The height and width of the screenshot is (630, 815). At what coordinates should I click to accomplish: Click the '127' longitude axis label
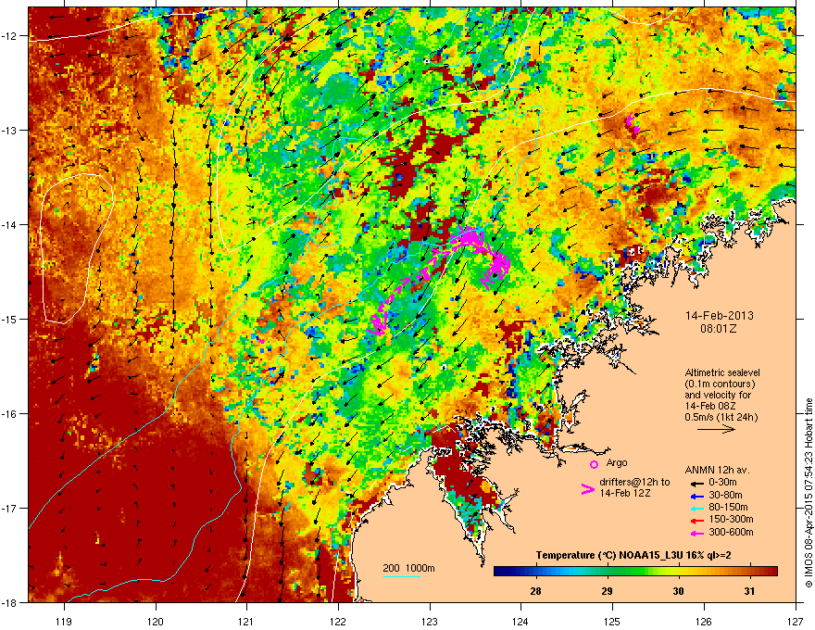796,621
